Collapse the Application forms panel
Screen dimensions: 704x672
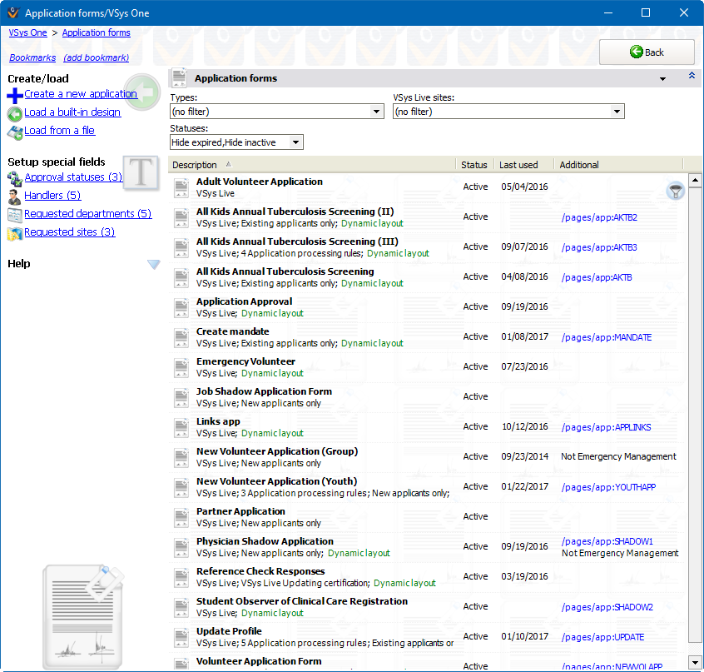(691, 77)
